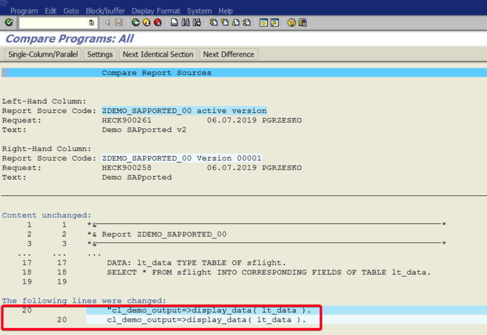The width and height of the screenshot is (487, 335).
Task: Click the green Enter checkmark icon
Action: [x=9, y=22]
